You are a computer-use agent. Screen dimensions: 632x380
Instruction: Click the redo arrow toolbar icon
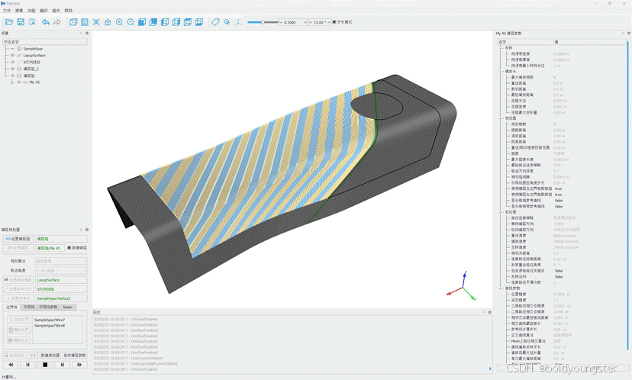(x=56, y=22)
